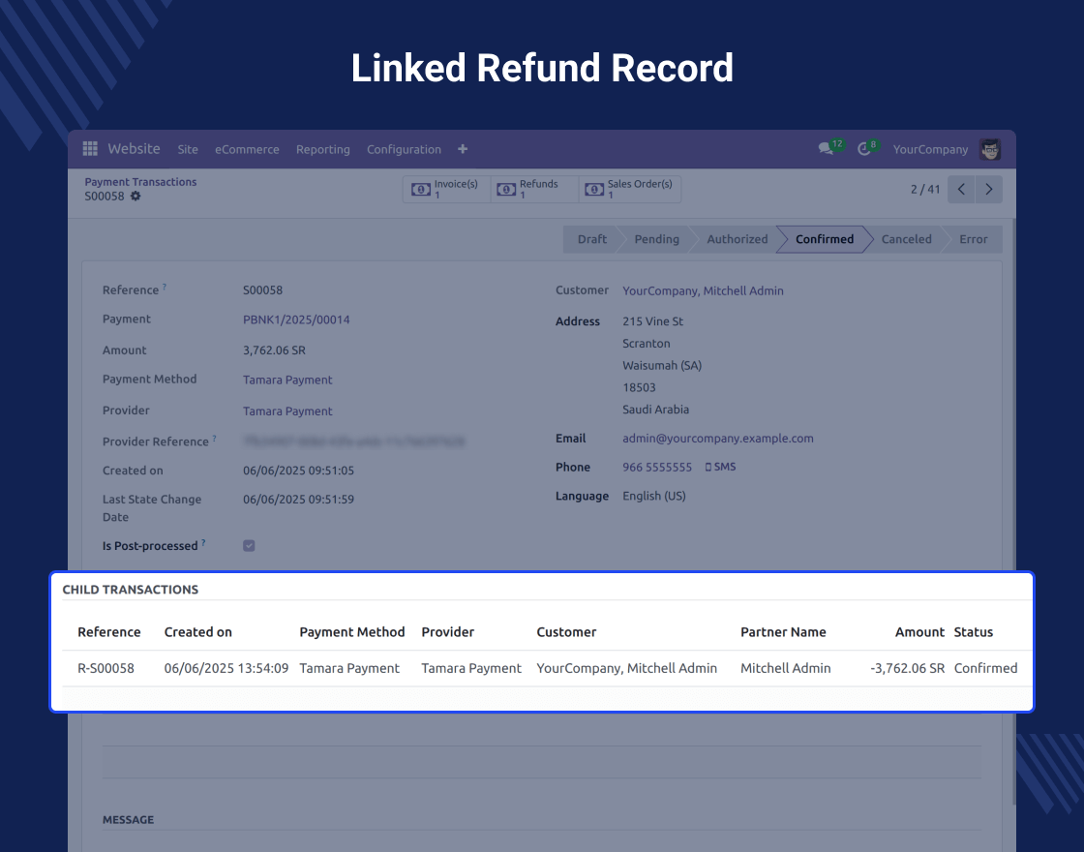Toggle the Is Post-processed checkbox

click(249, 546)
